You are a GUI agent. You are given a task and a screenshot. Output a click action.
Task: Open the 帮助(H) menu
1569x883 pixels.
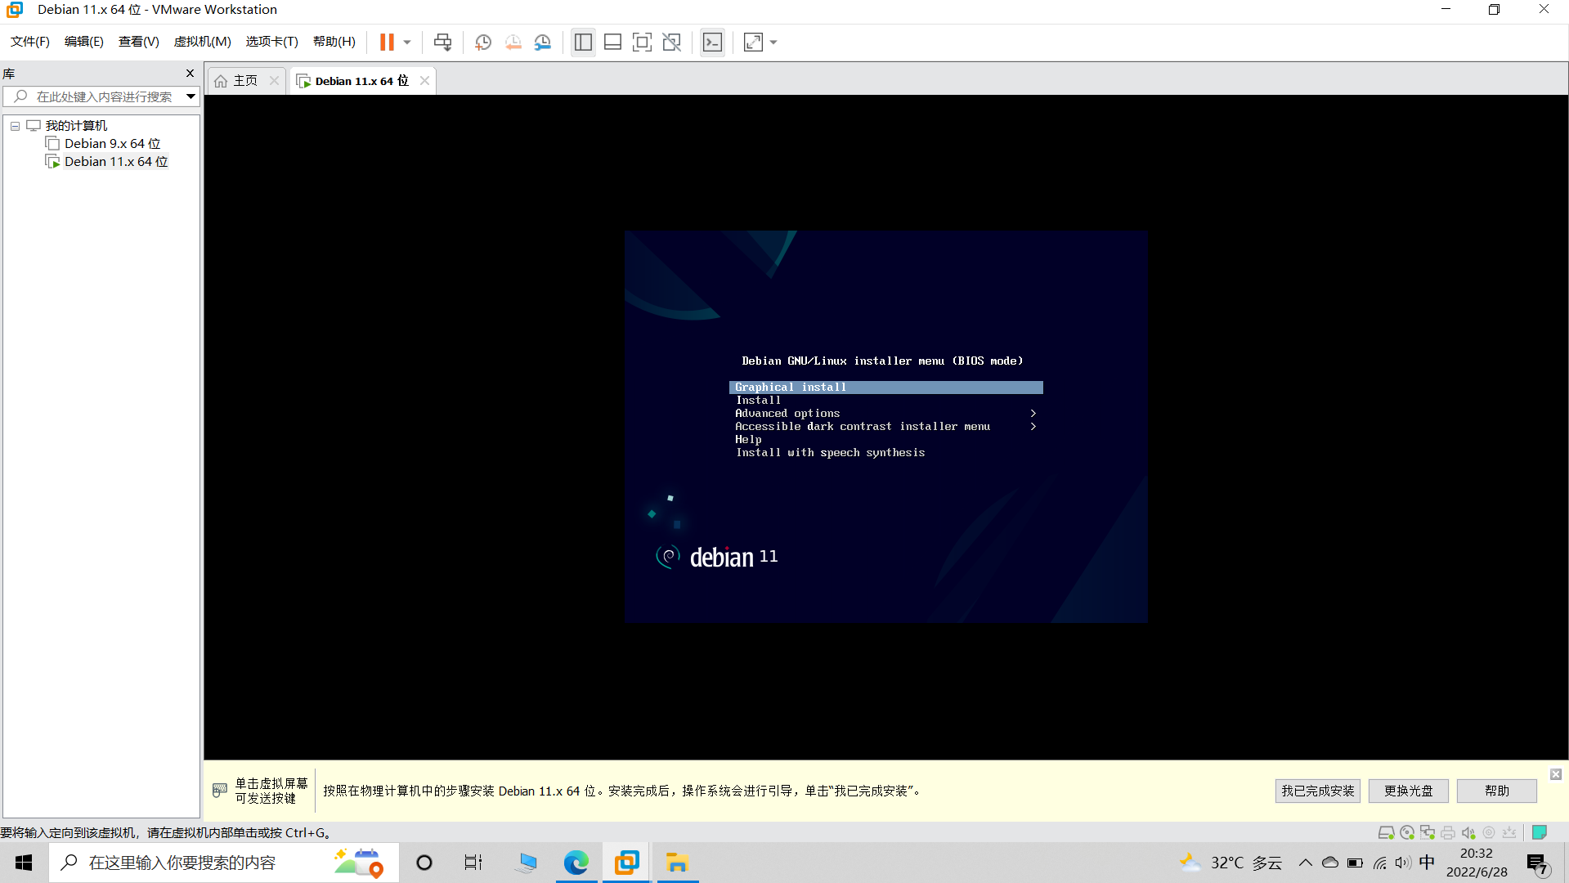334,42
